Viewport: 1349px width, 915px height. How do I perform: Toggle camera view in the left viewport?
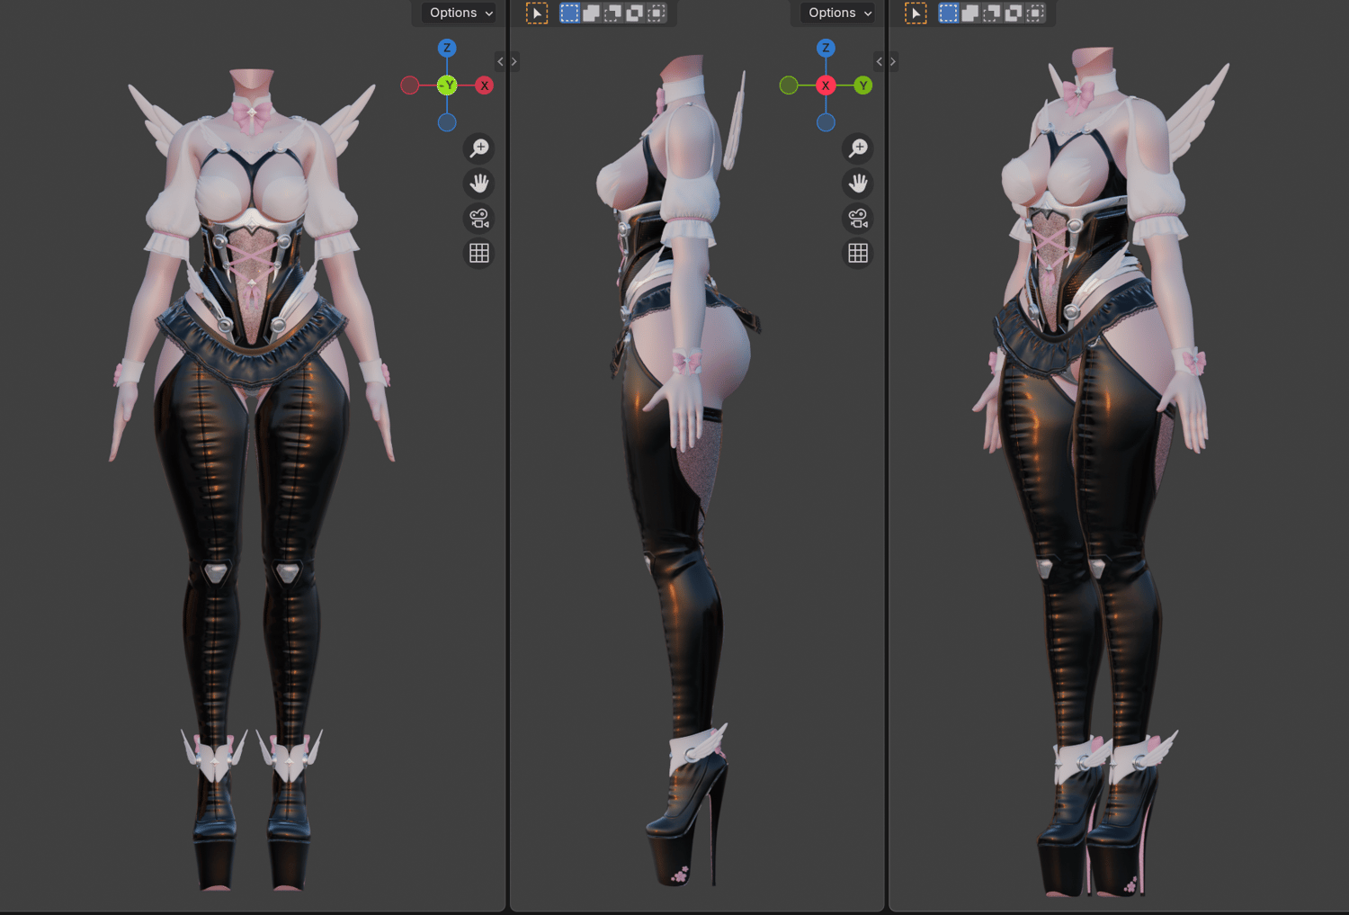(479, 219)
